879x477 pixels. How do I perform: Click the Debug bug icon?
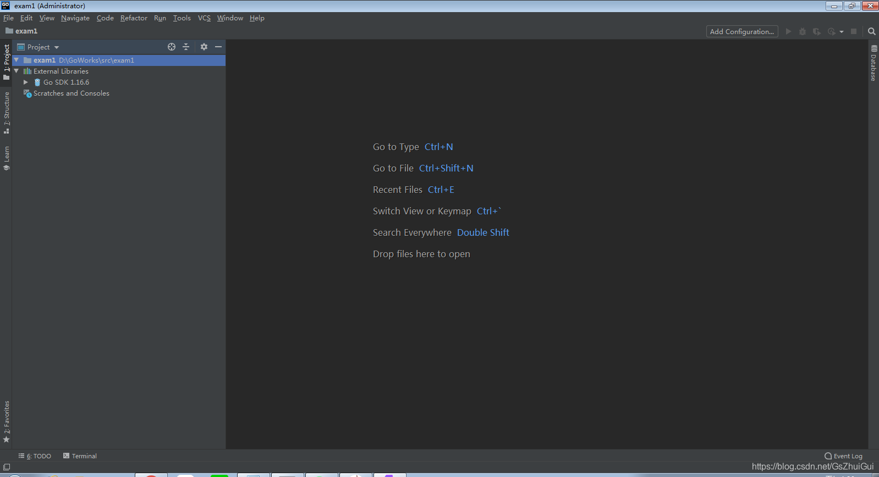803,31
